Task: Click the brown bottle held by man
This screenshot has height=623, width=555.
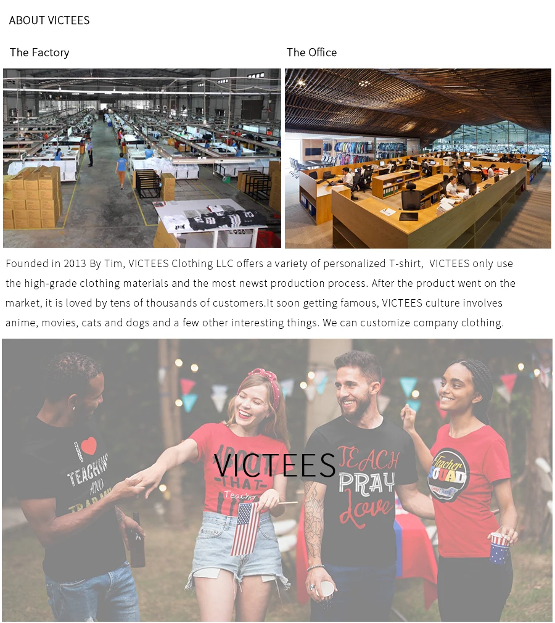Action: [136, 540]
